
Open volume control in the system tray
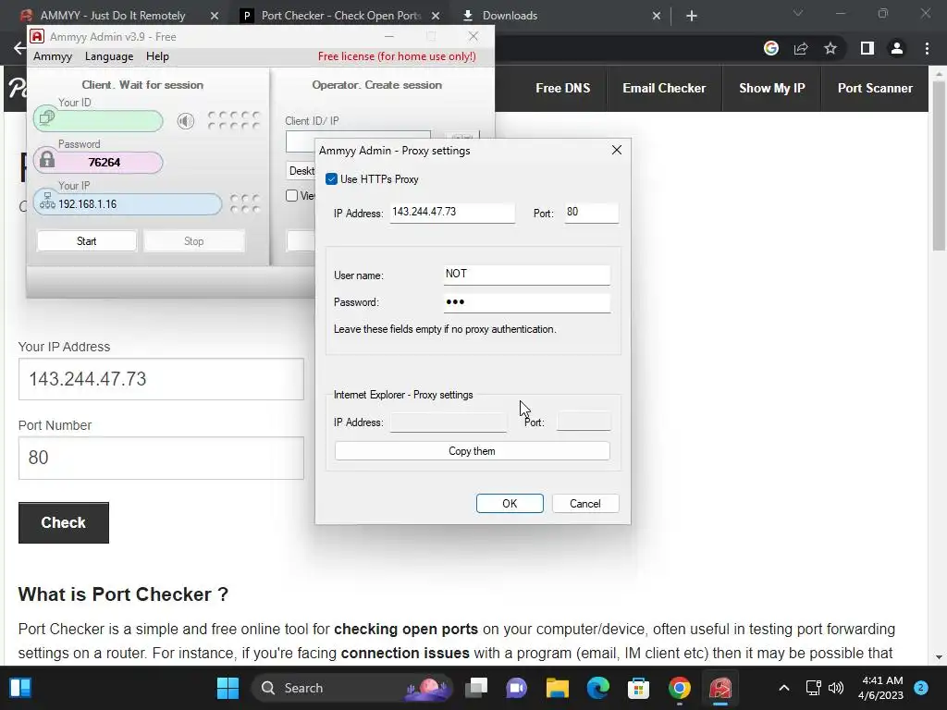tap(836, 688)
